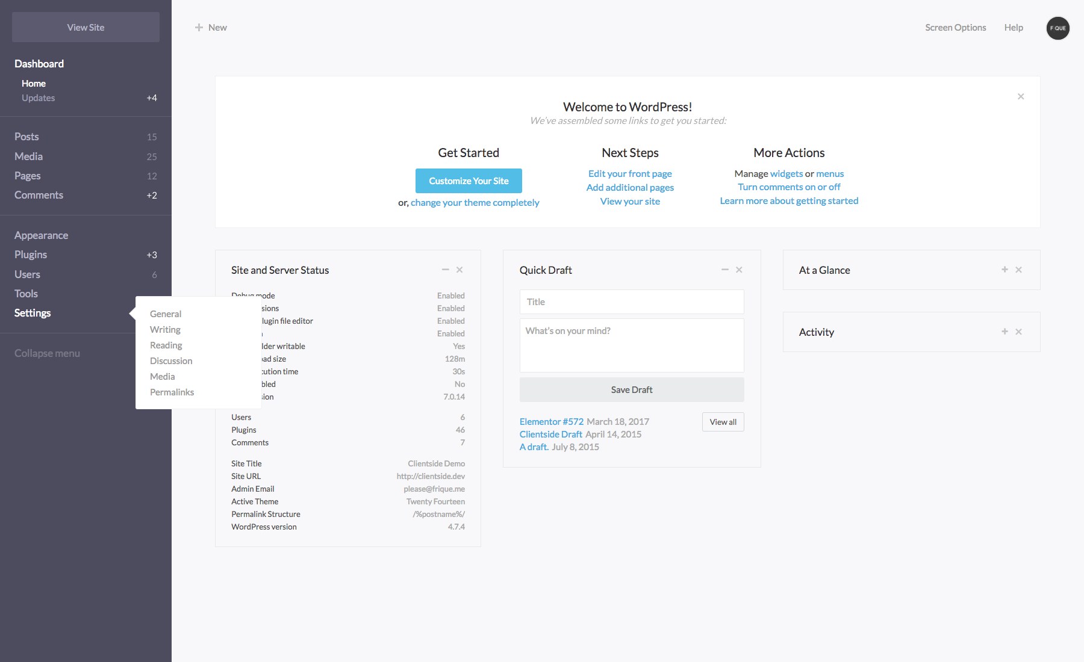This screenshot has width=1084, height=662.
Task: Open the Posts menu
Action: (x=26, y=137)
